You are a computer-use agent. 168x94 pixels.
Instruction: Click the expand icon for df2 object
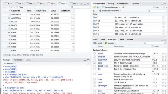(94, 24)
